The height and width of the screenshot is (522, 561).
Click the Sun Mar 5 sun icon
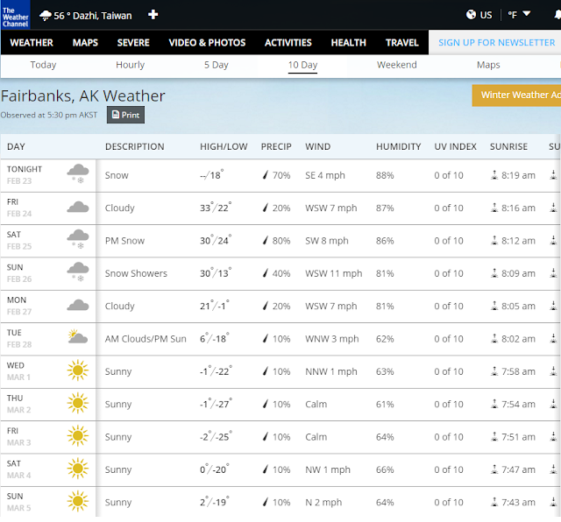tap(78, 501)
